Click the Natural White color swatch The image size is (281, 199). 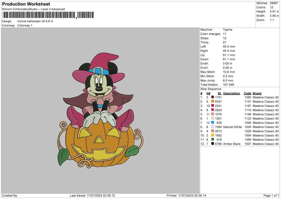pyautogui.click(x=213, y=127)
